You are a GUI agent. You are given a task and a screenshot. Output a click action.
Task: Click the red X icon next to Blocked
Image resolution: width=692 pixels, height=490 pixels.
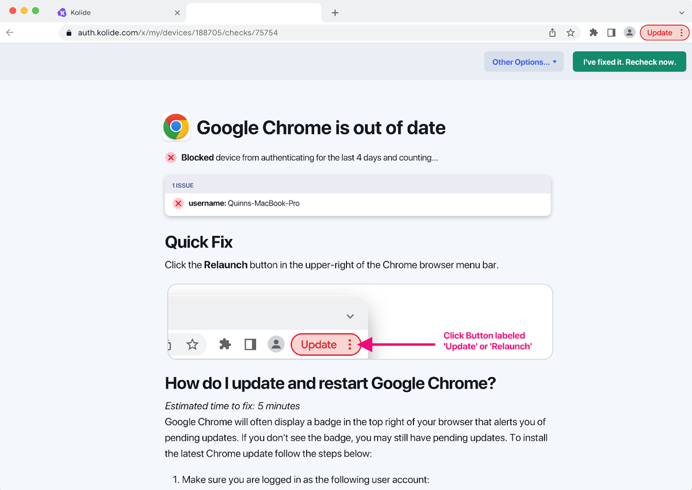[x=171, y=157]
